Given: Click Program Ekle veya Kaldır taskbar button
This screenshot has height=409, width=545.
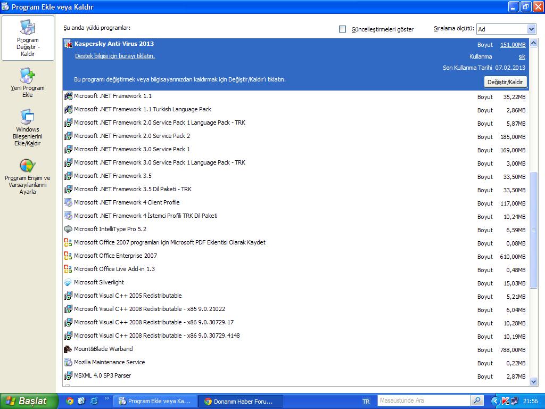Looking at the screenshot, I should [156, 402].
